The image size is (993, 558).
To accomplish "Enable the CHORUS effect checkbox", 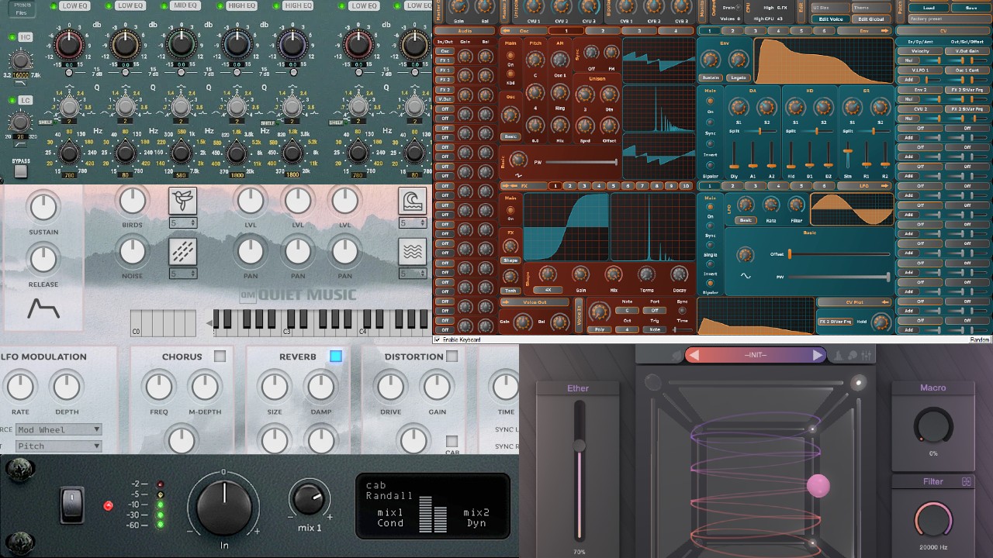I will tap(220, 356).
